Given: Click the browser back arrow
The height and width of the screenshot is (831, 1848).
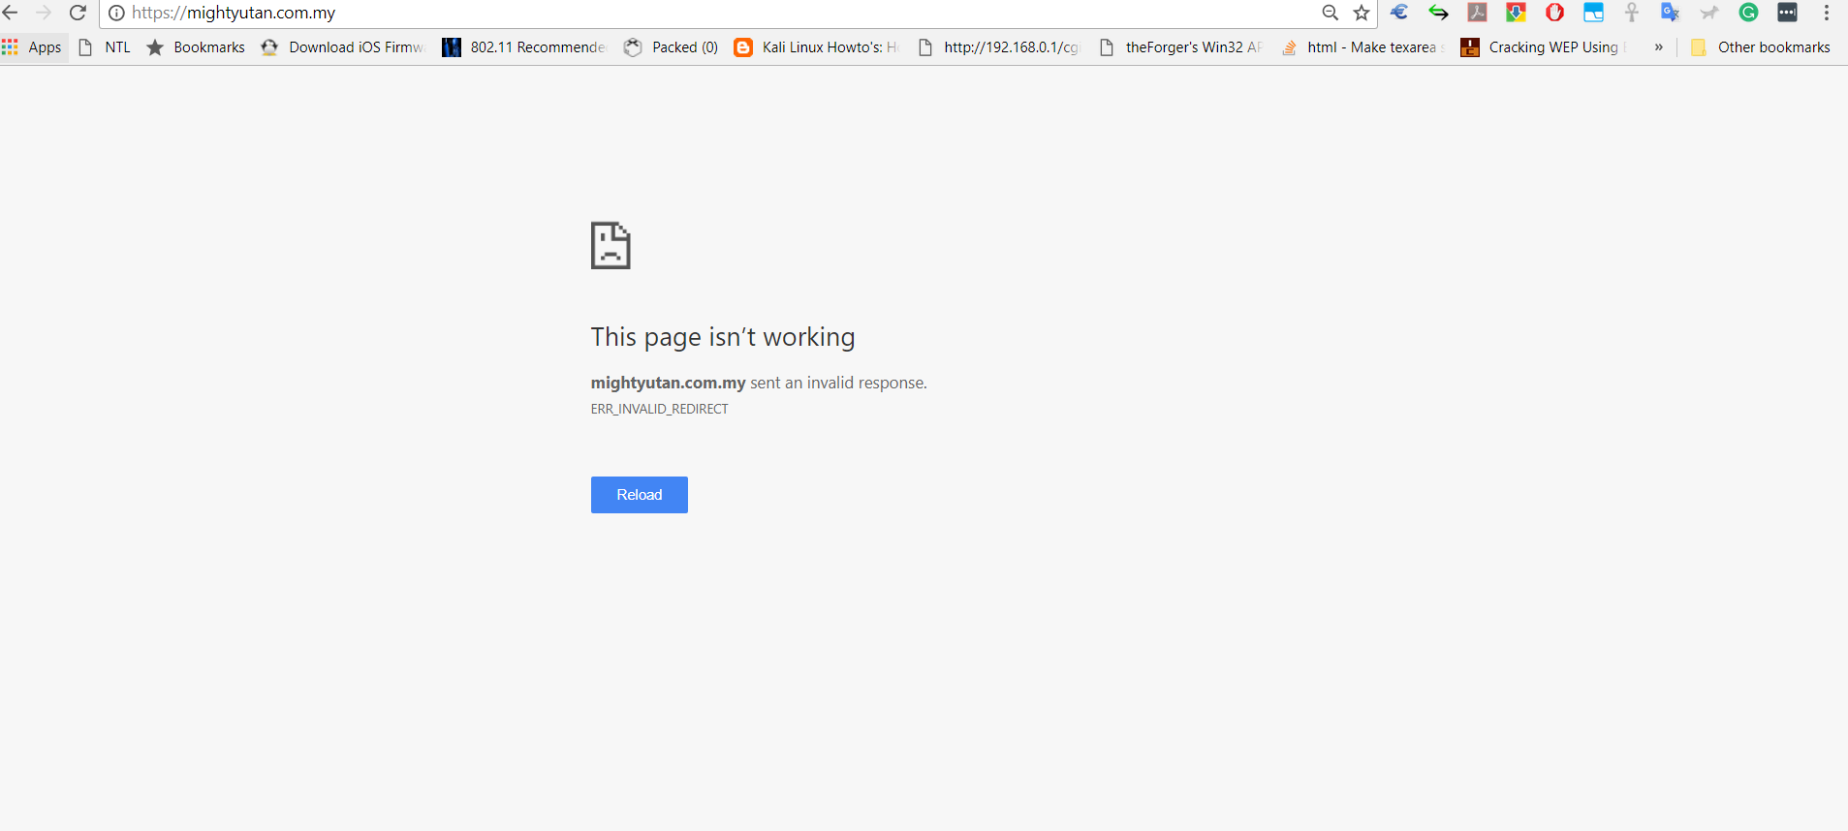Looking at the screenshot, I should coord(11,13).
